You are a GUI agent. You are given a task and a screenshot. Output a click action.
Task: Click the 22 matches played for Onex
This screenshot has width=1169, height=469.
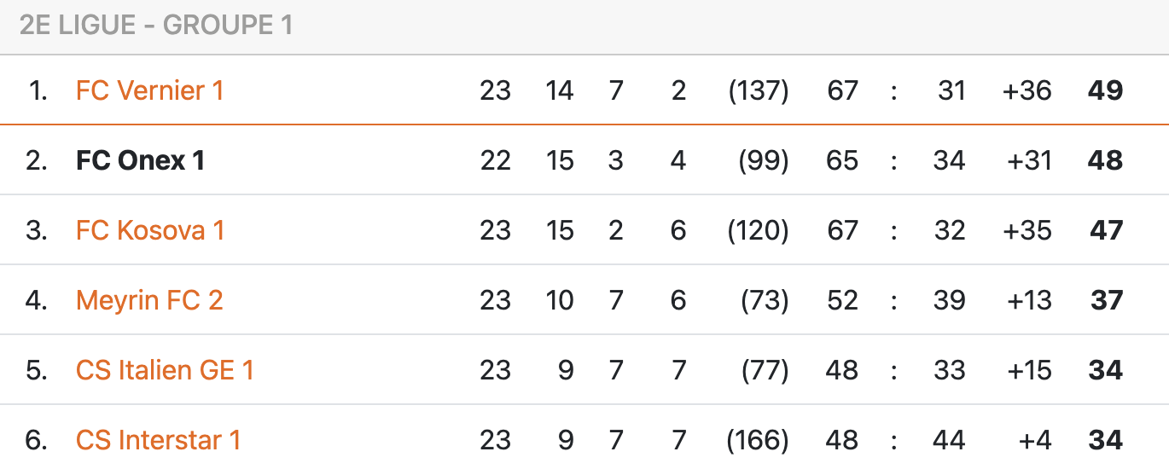tap(495, 160)
